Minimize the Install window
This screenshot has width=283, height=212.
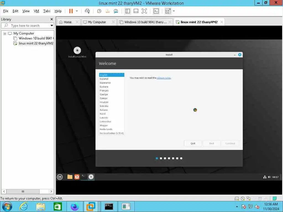click(x=235, y=55)
